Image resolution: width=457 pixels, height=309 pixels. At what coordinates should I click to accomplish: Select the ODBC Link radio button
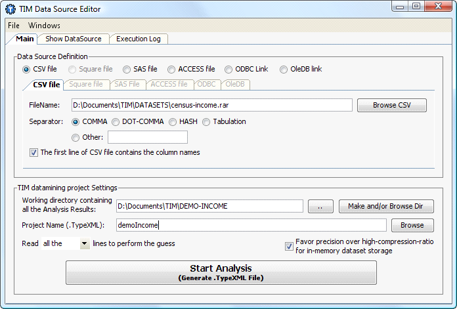(229, 70)
